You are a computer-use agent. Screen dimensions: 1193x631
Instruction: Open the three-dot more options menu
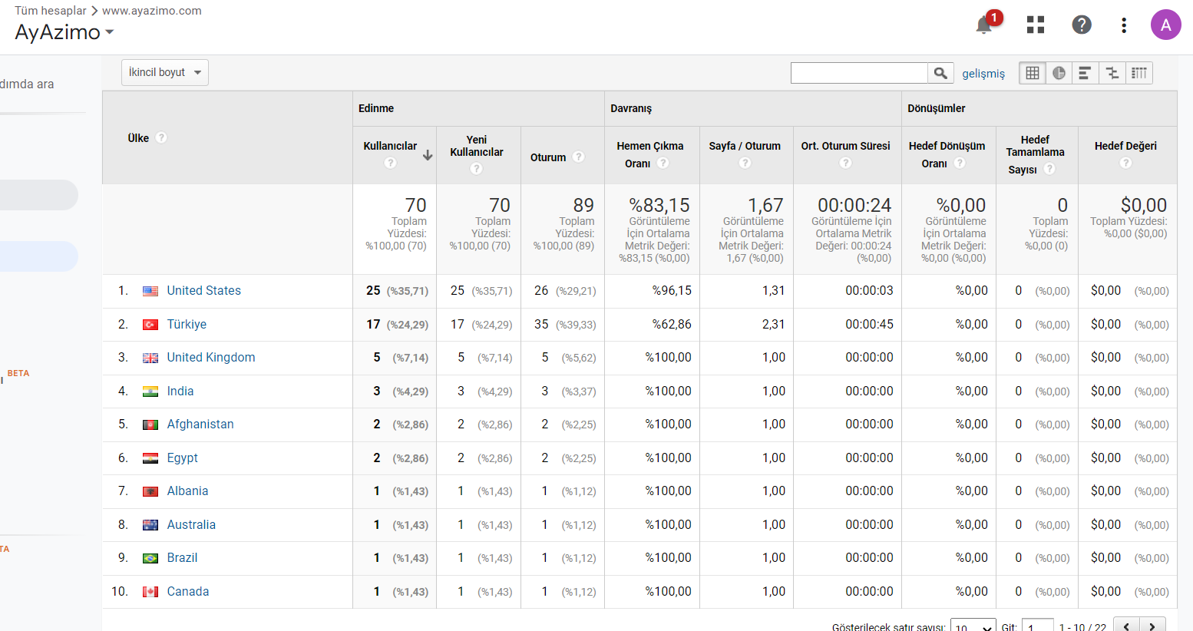point(1124,25)
